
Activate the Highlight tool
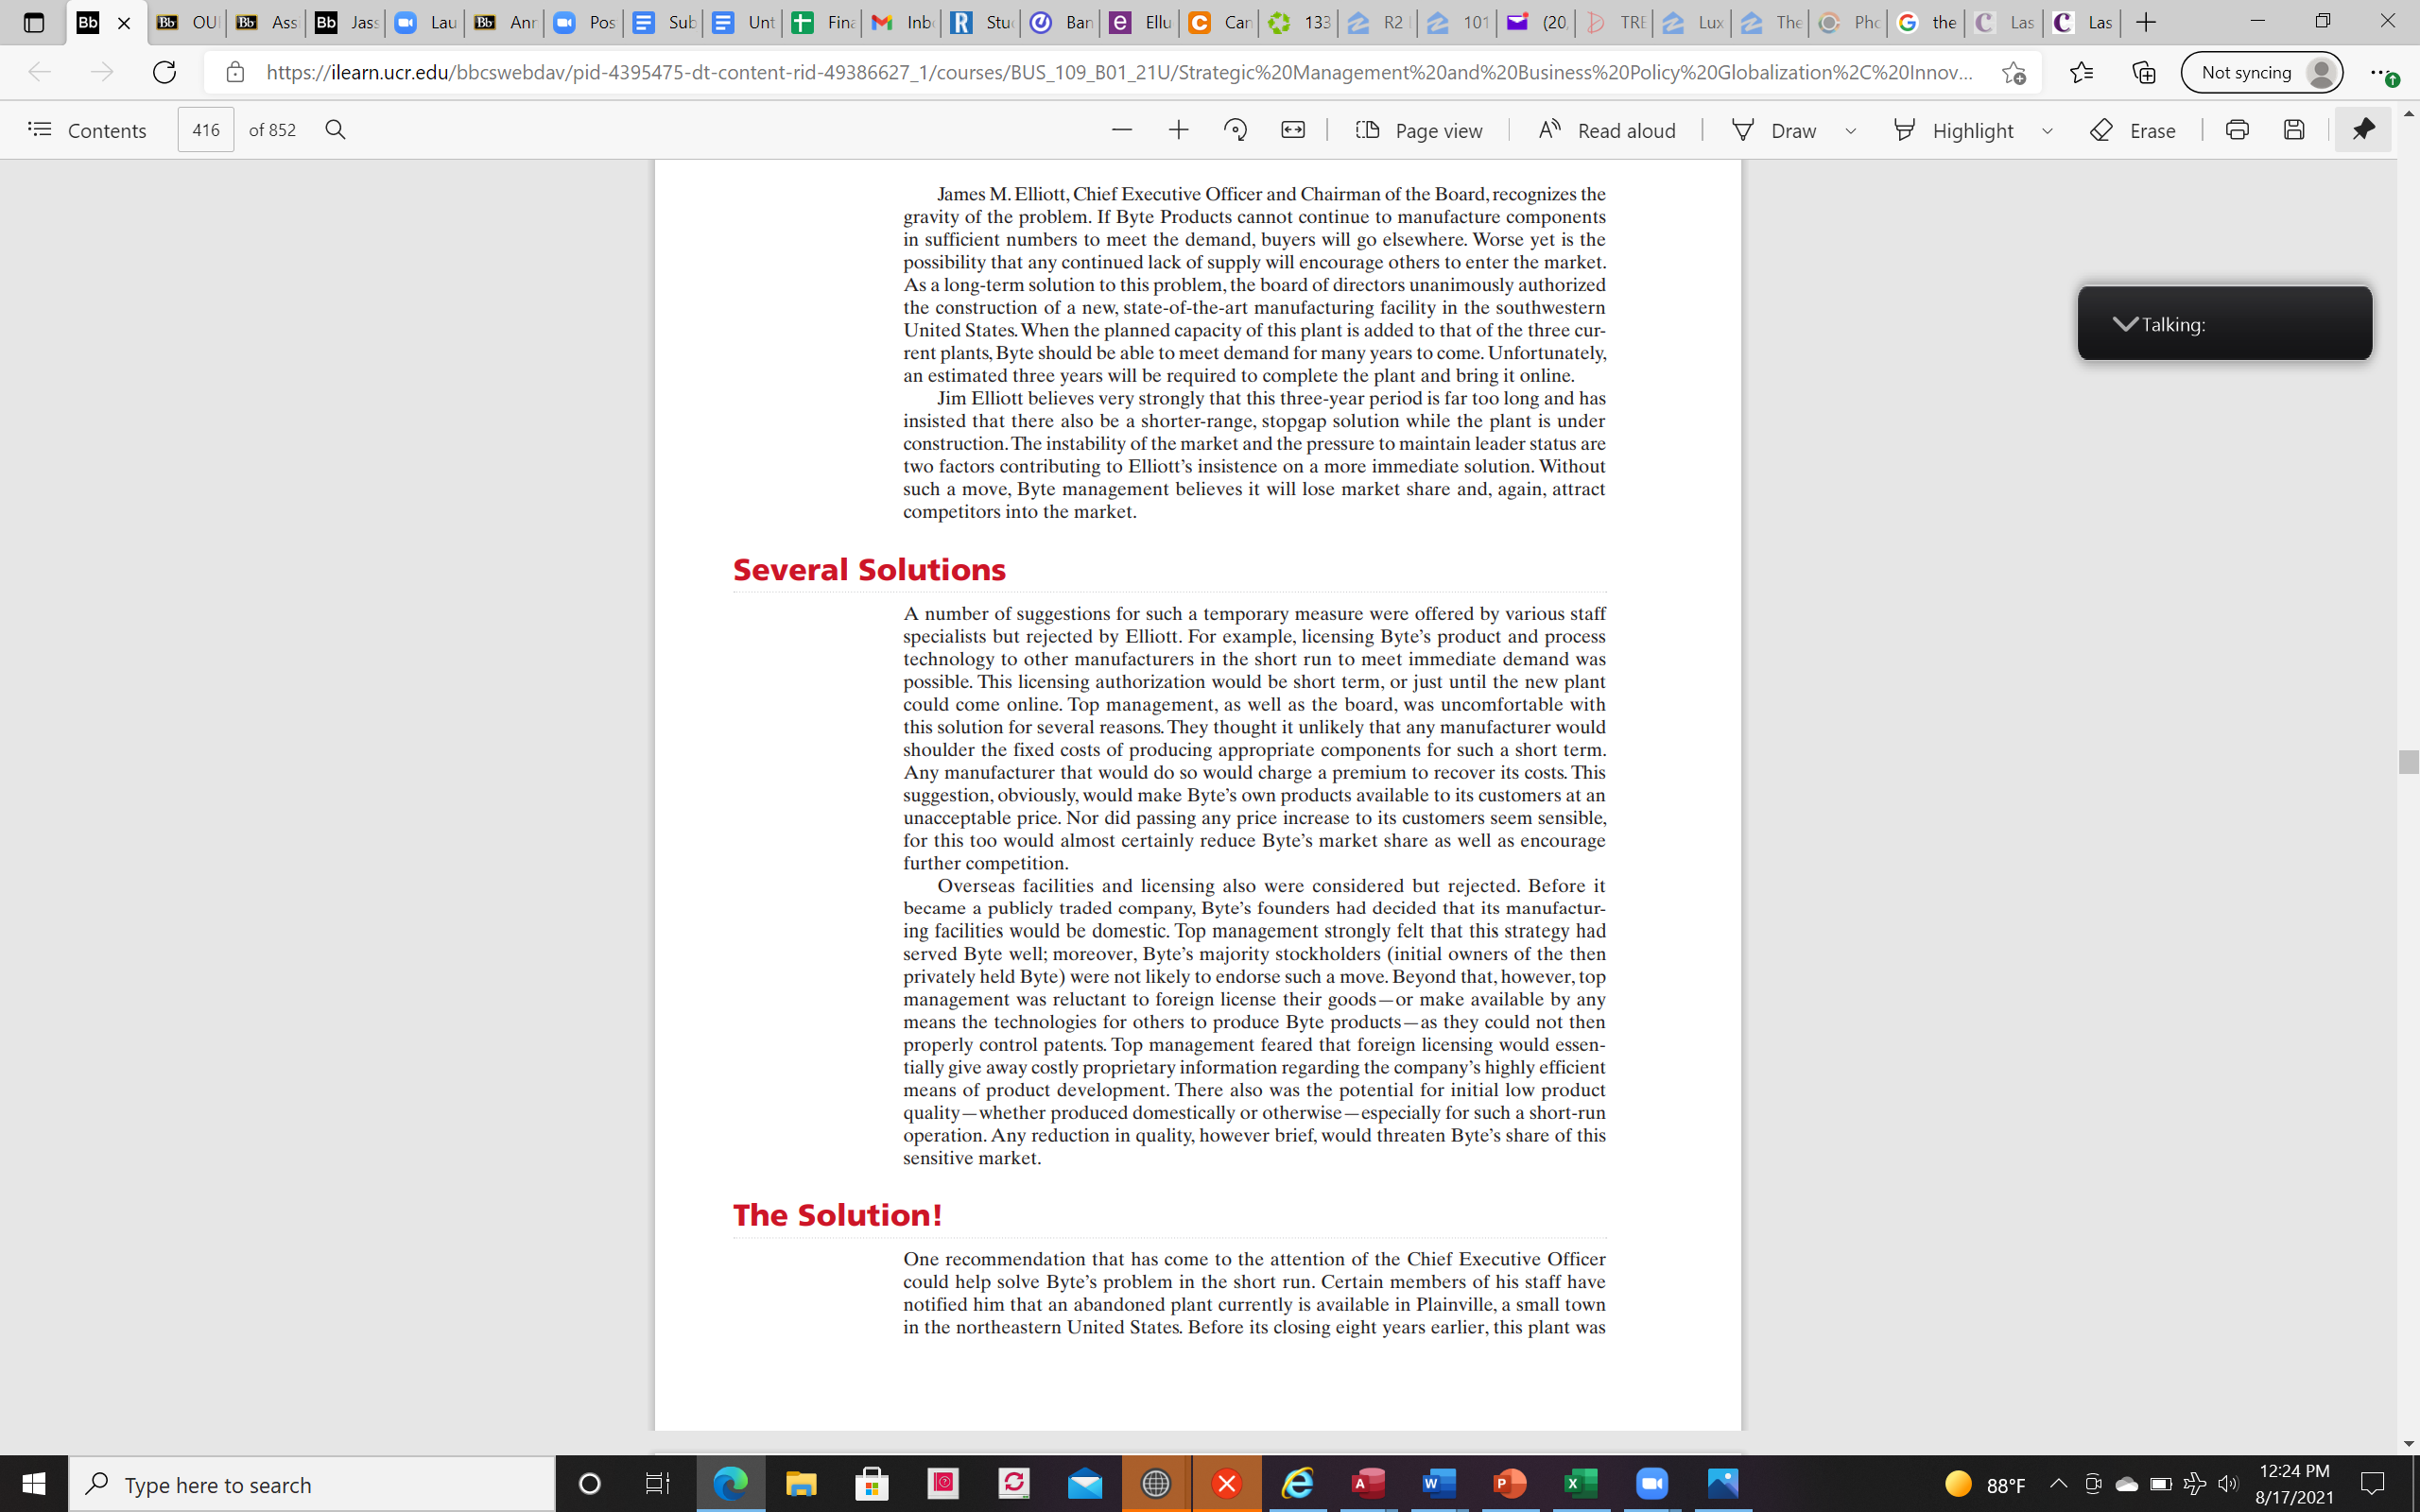[1954, 130]
